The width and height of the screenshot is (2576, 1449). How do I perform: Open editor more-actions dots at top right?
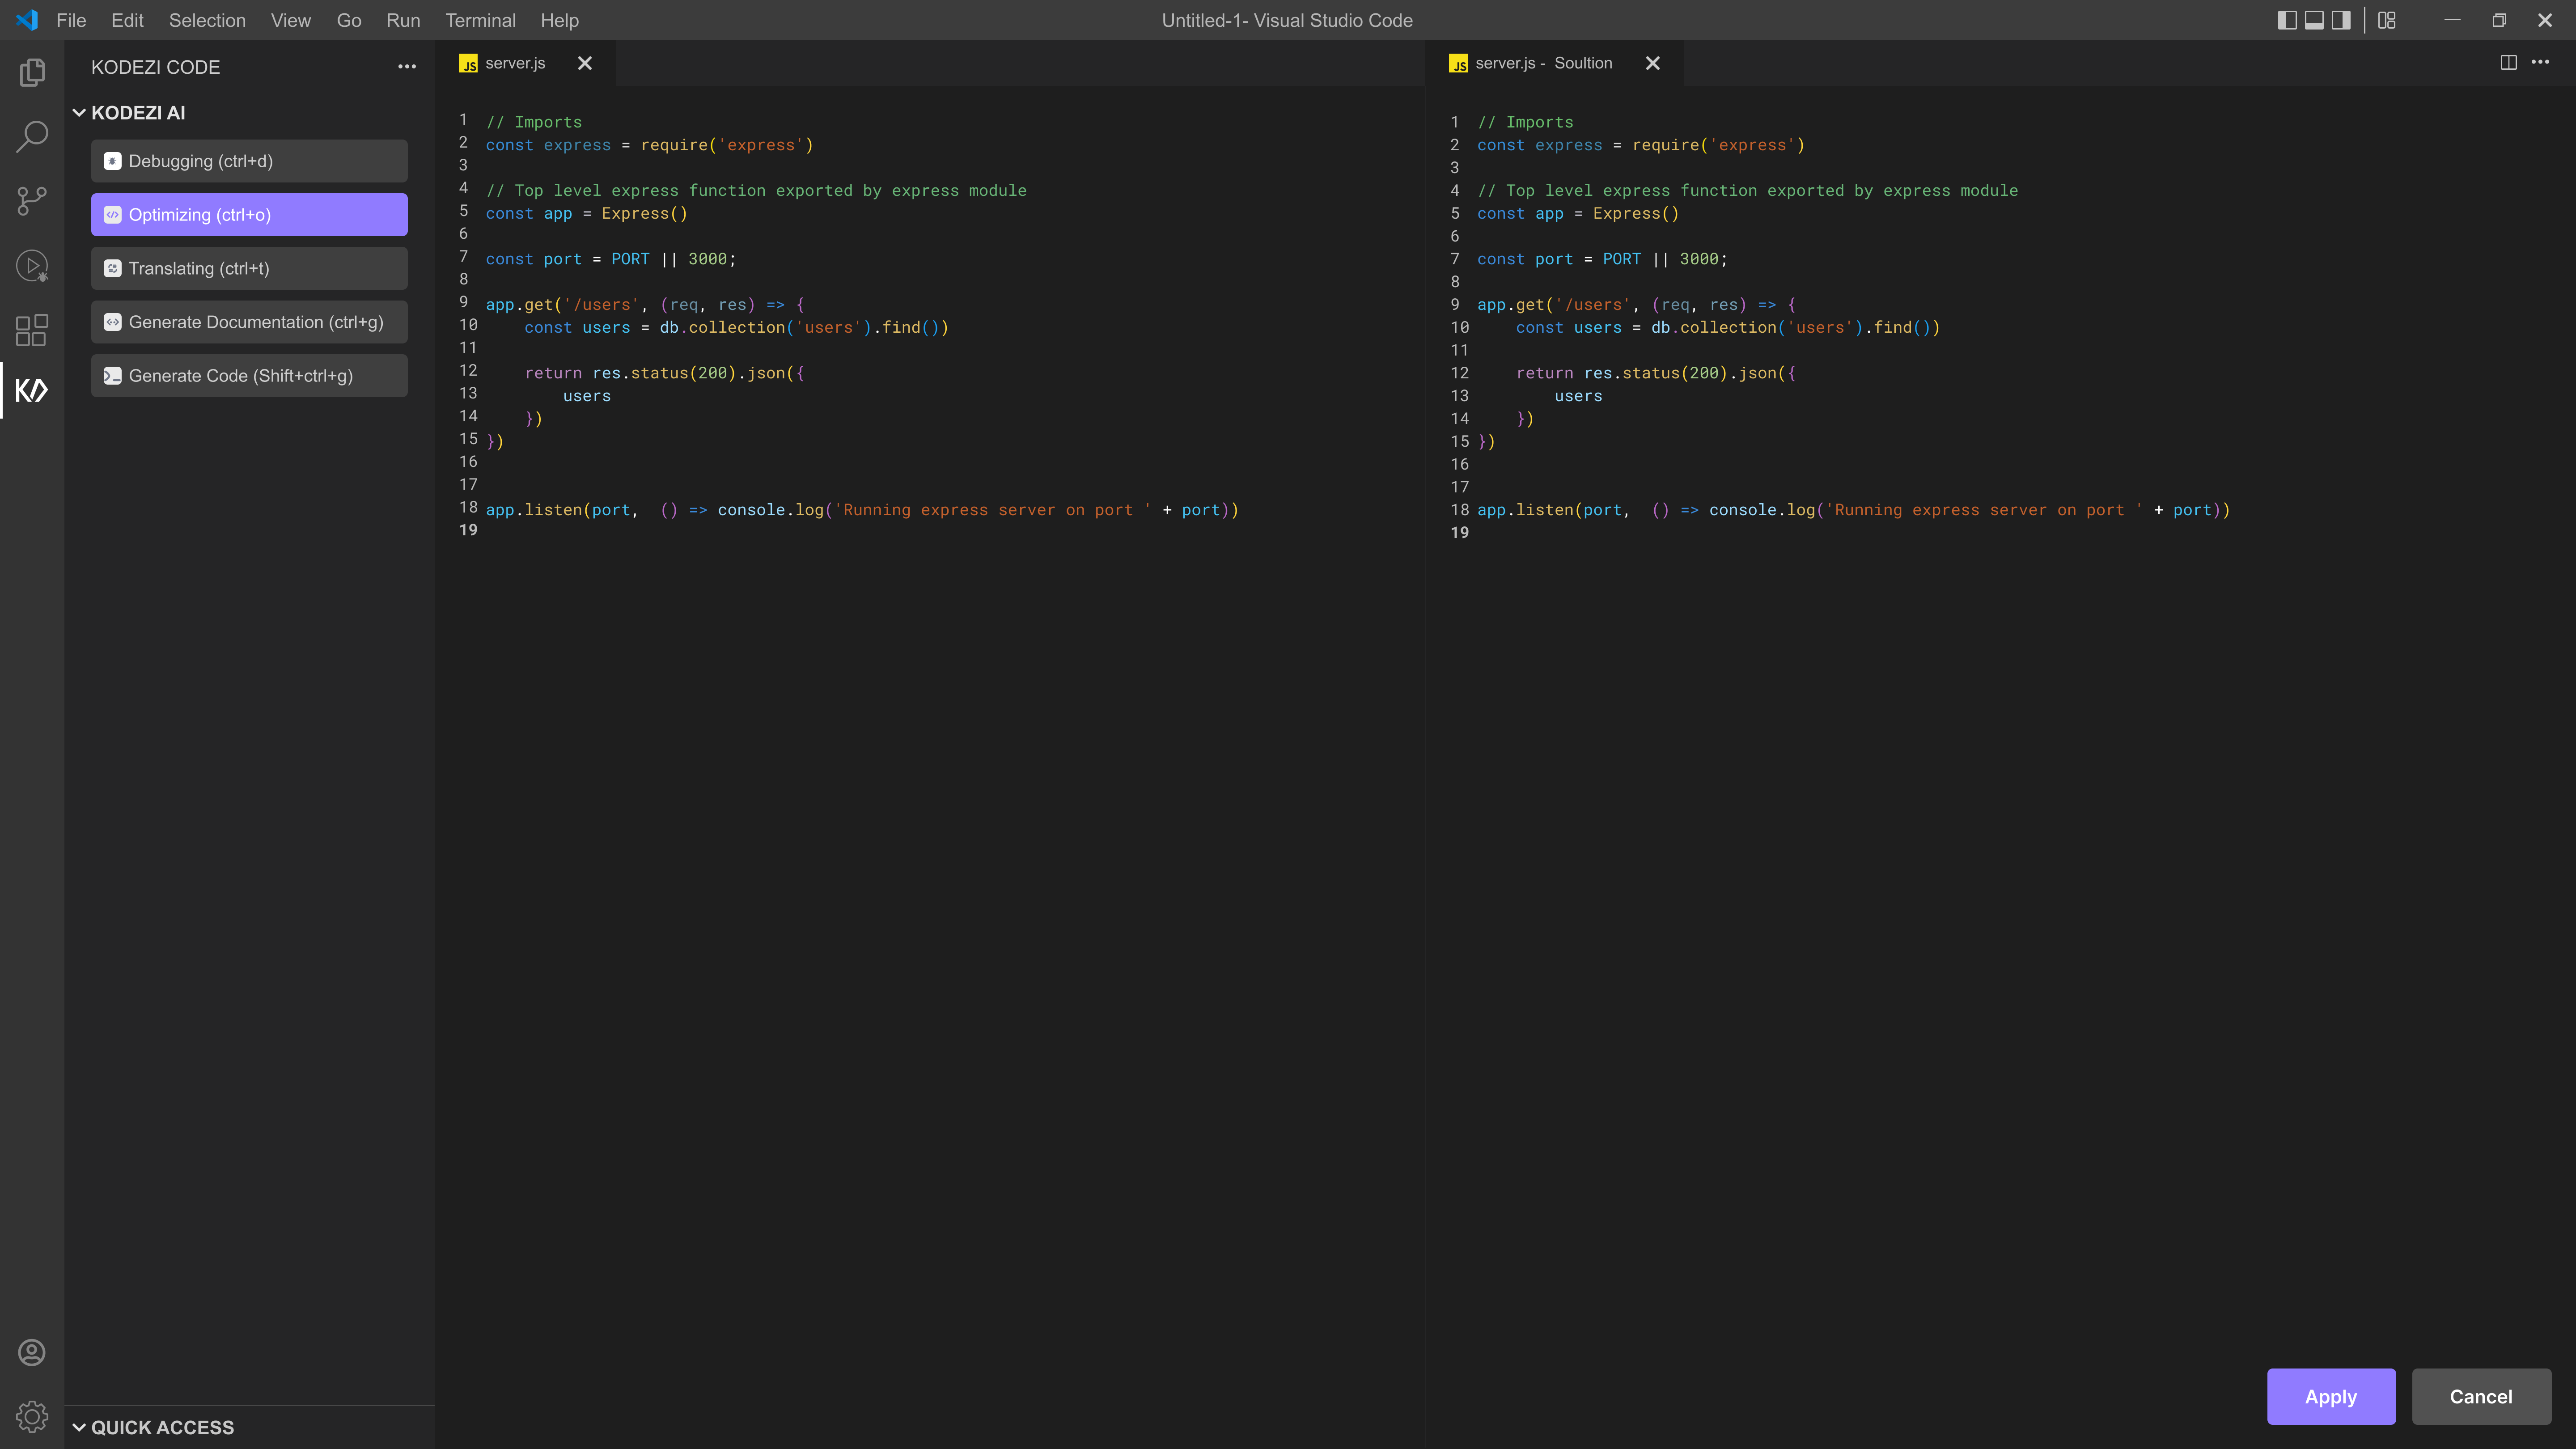[2540, 62]
